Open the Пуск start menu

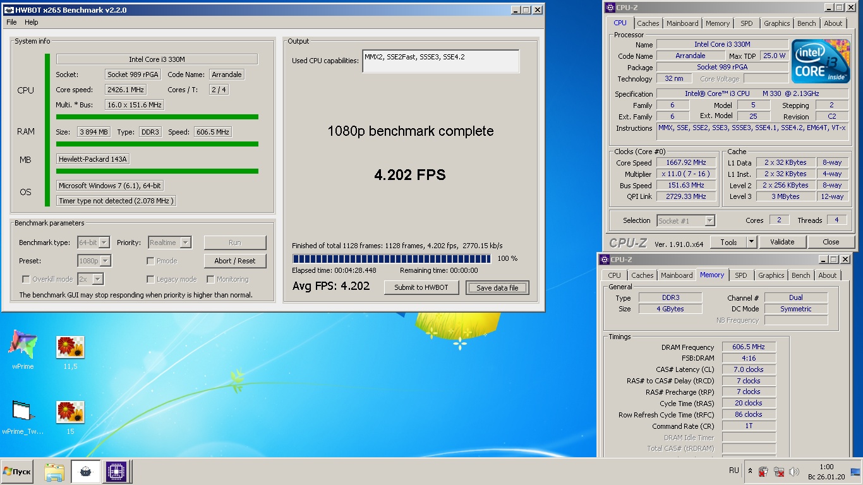click(x=17, y=472)
